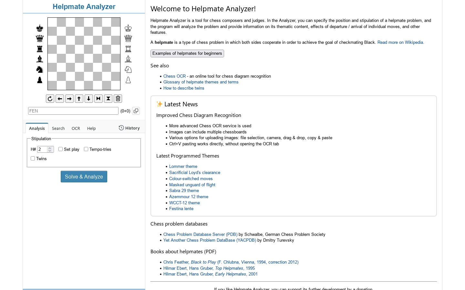Pick the black rook piece

[x=40, y=49]
